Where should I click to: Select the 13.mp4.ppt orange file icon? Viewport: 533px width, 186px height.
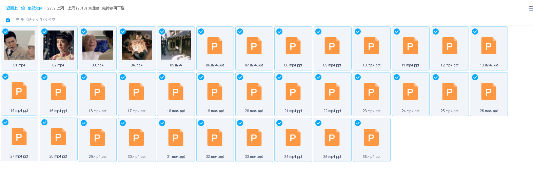pyautogui.click(x=489, y=46)
